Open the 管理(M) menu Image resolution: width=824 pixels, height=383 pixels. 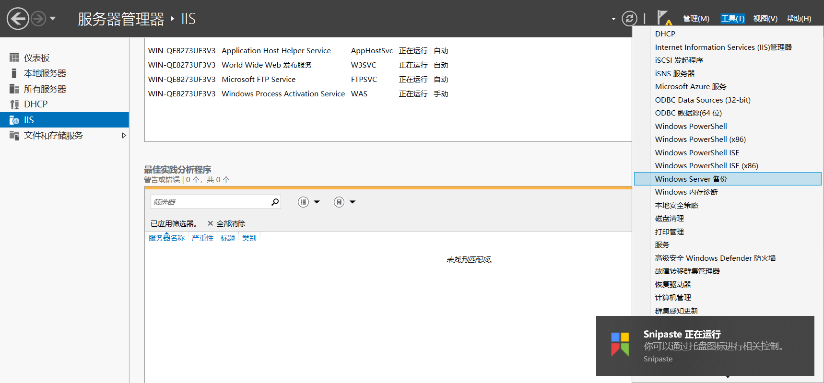tap(696, 19)
